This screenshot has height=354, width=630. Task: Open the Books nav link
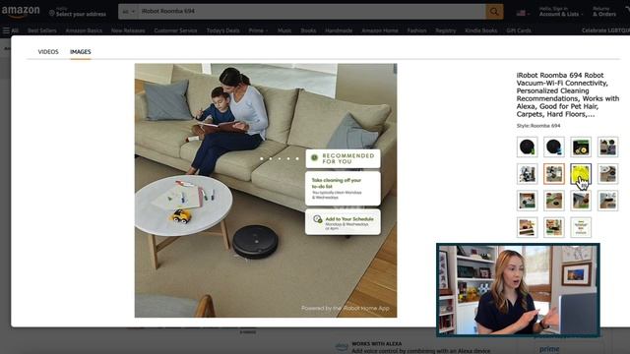click(308, 30)
